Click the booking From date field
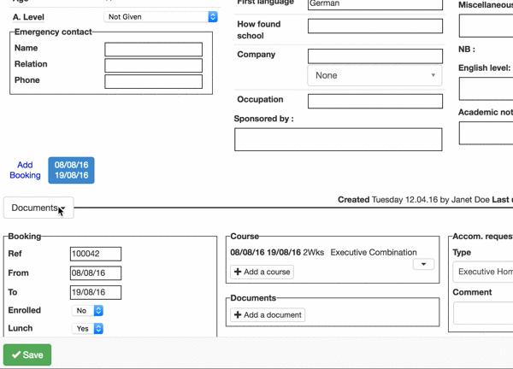The height and width of the screenshot is (369, 513). pyautogui.click(x=96, y=273)
